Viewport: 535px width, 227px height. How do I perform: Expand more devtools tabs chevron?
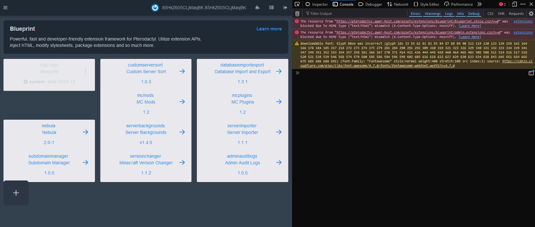[479, 4]
